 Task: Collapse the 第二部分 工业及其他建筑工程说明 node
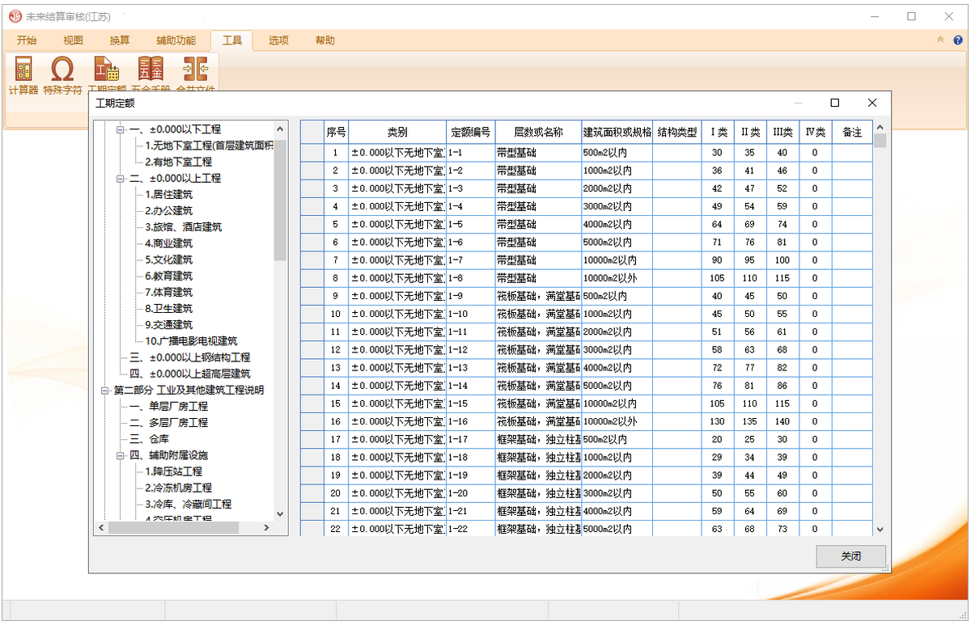(105, 390)
